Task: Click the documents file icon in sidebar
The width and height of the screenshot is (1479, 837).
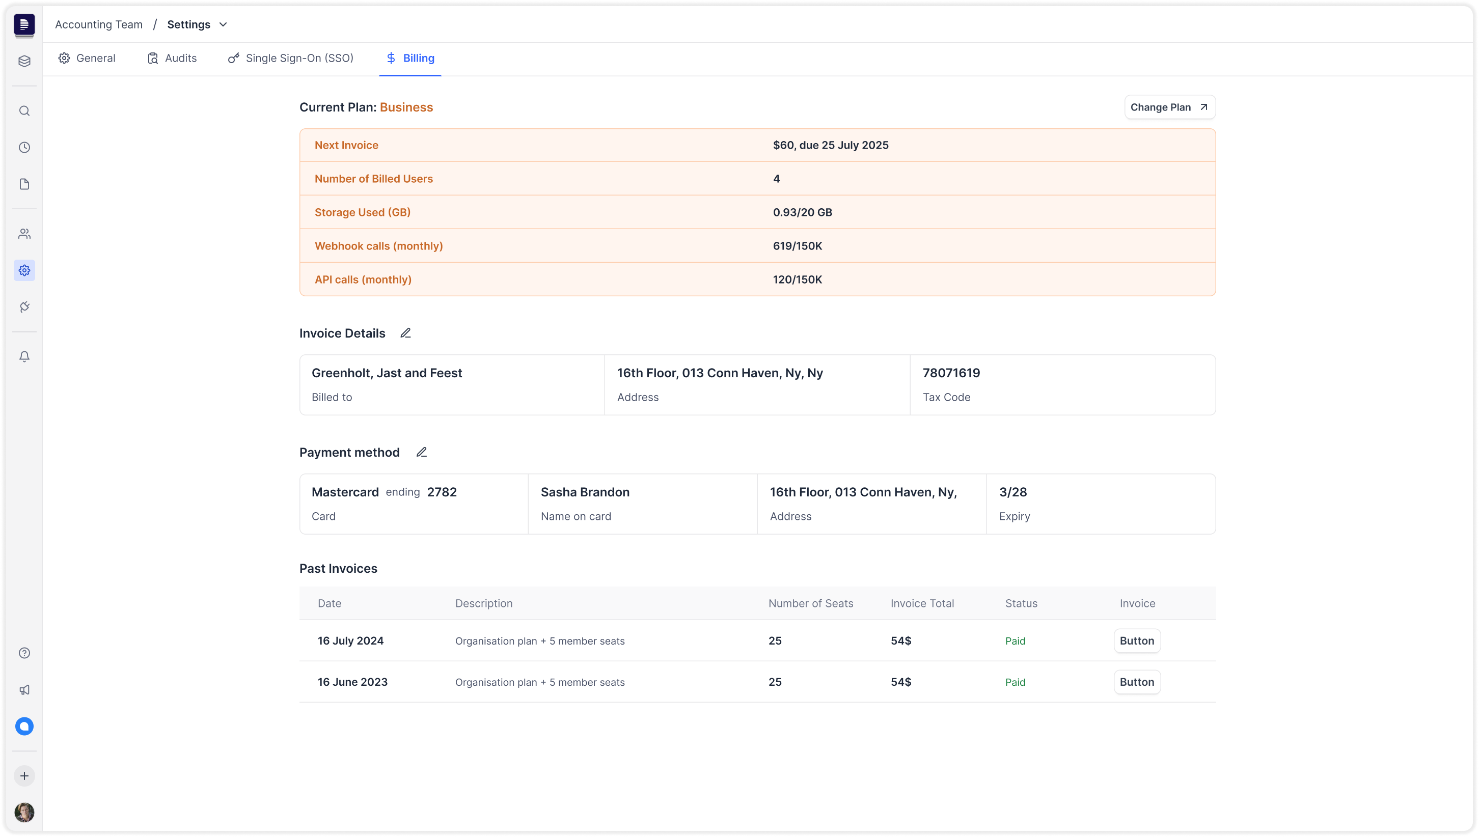Action: 24,184
